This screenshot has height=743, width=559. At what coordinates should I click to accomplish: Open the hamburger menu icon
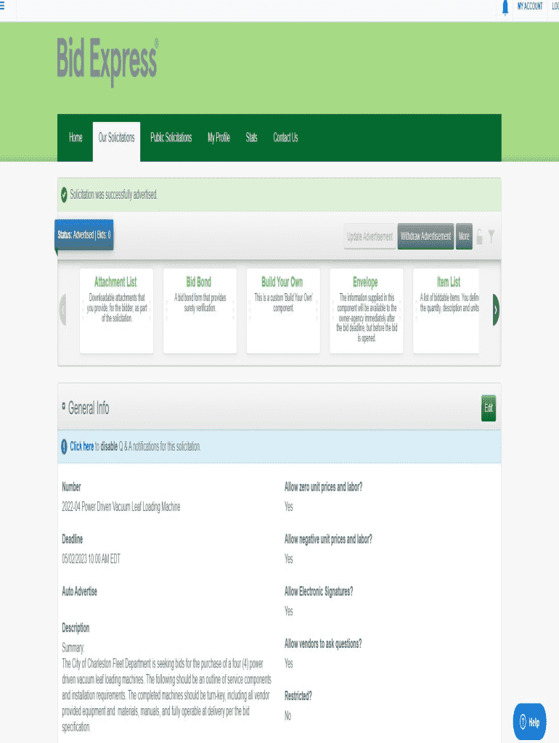click(x=2, y=6)
